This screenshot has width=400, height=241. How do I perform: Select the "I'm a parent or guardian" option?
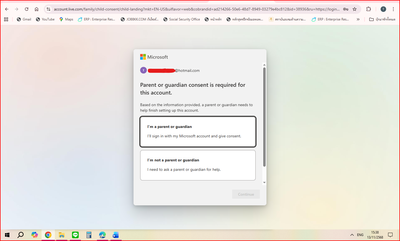pyautogui.click(x=198, y=132)
